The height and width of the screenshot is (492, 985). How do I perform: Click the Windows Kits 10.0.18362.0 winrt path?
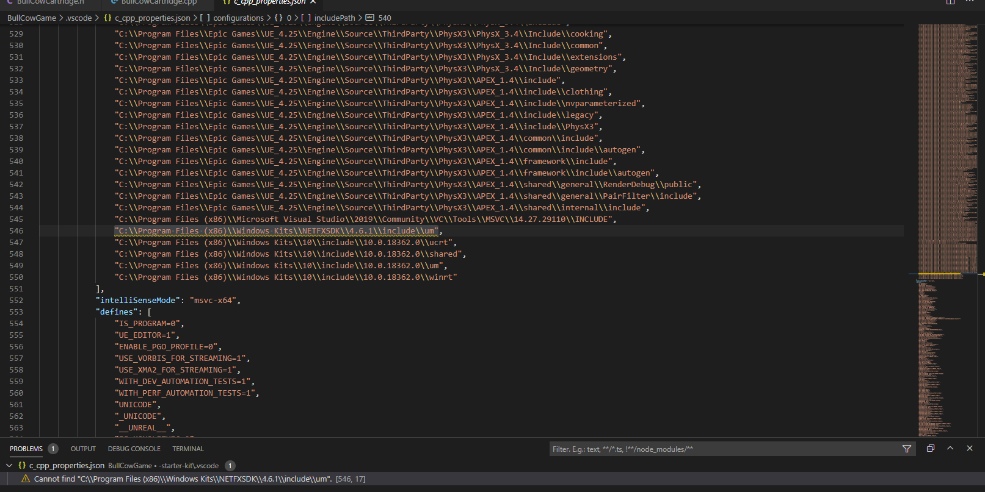286,277
